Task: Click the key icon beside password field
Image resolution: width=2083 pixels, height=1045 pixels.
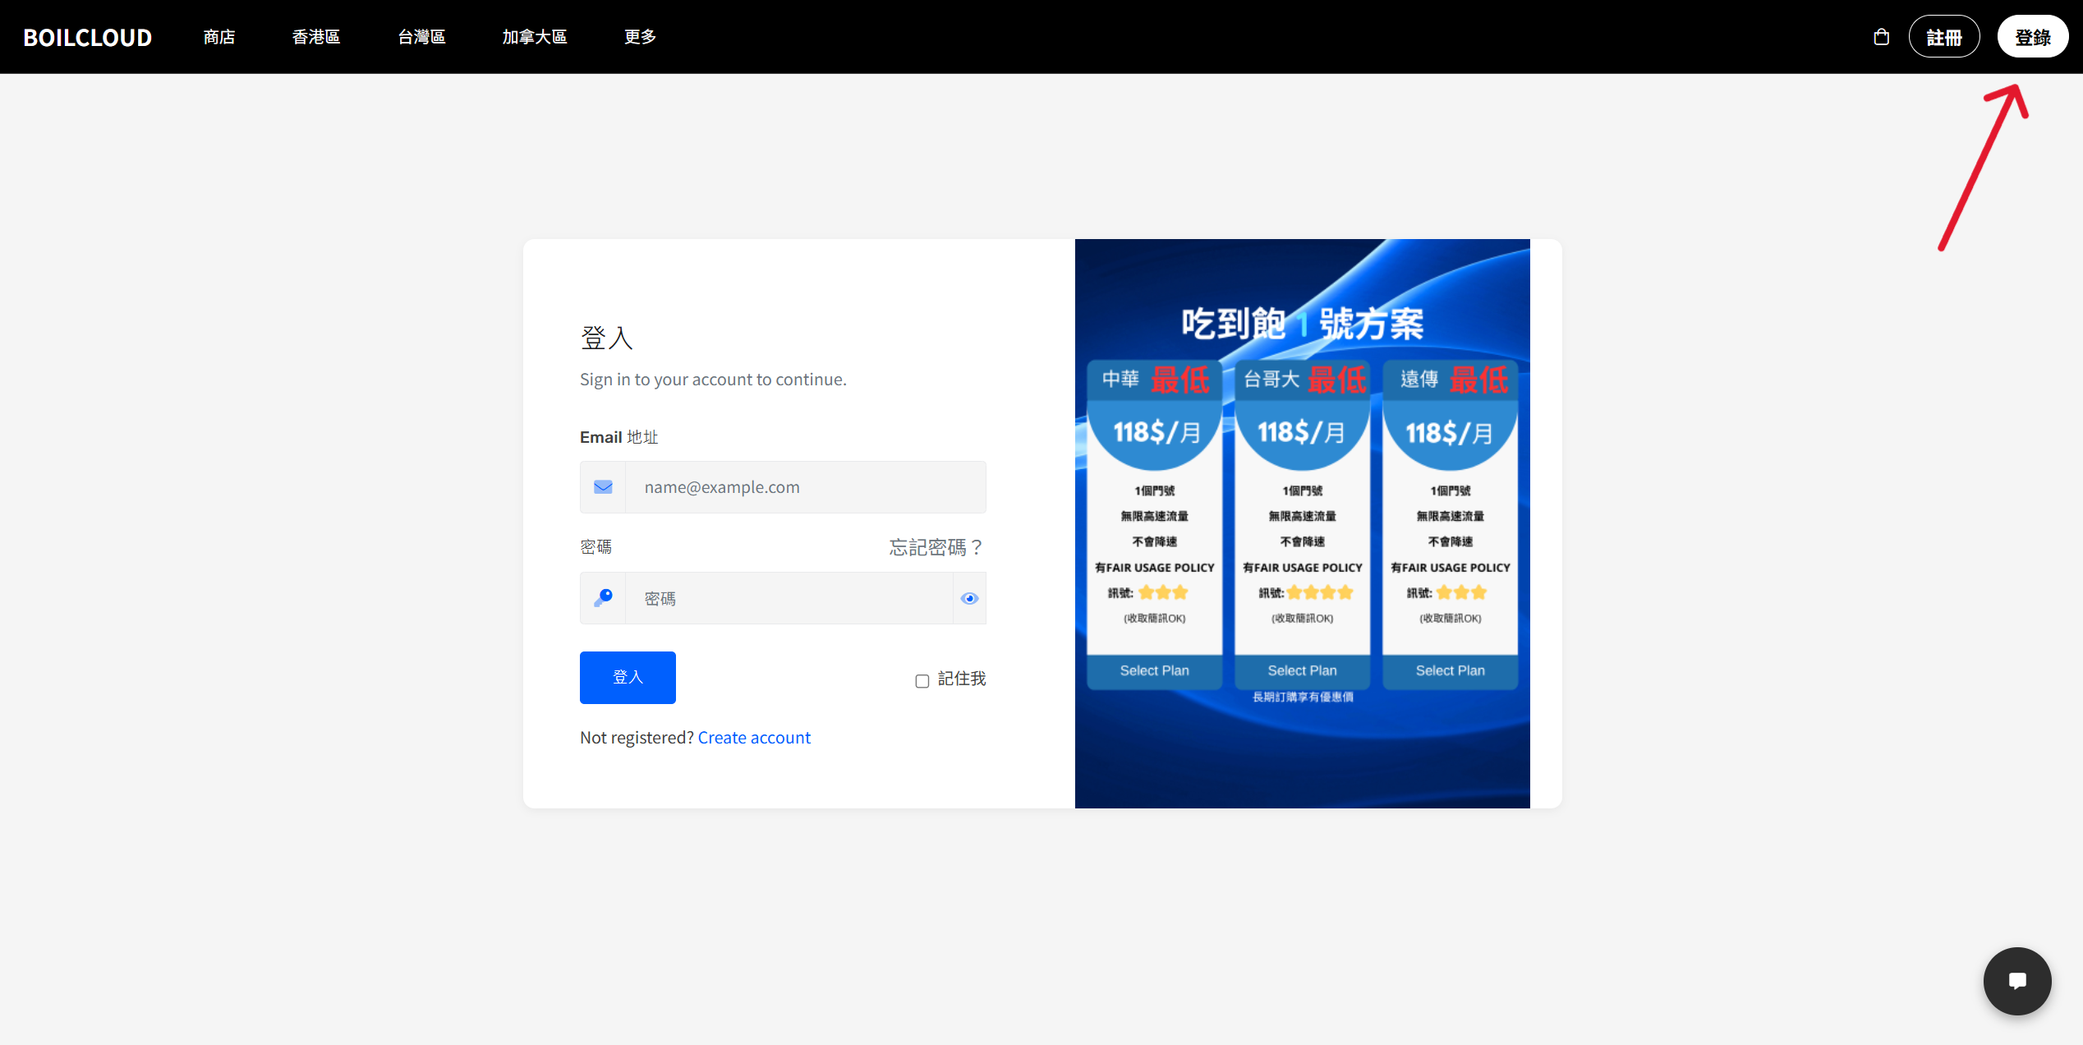Action: point(603,598)
